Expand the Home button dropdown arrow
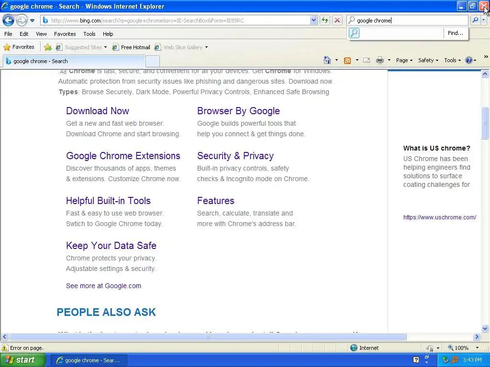The height and width of the screenshot is (367, 490). pos(336,60)
